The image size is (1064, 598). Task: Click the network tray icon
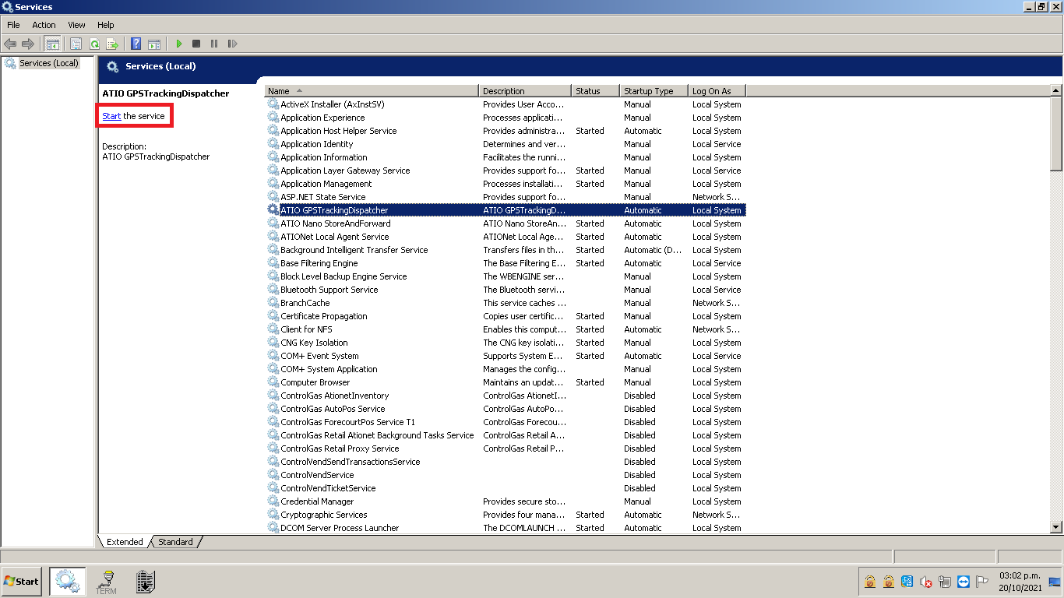(x=945, y=582)
